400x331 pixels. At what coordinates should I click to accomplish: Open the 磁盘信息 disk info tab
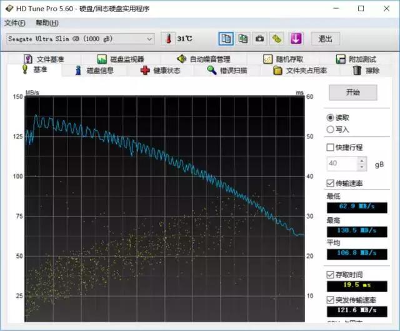coord(94,71)
